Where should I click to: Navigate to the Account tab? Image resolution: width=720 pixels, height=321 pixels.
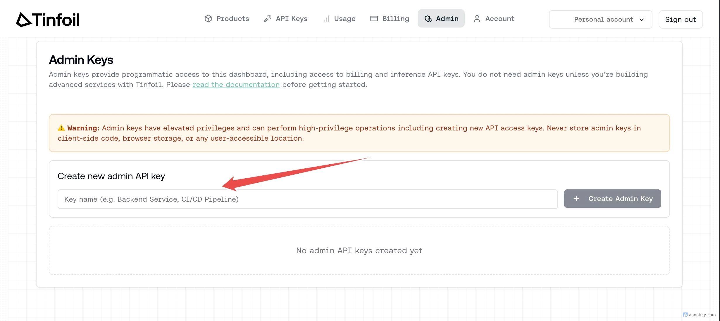tap(494, 19)
